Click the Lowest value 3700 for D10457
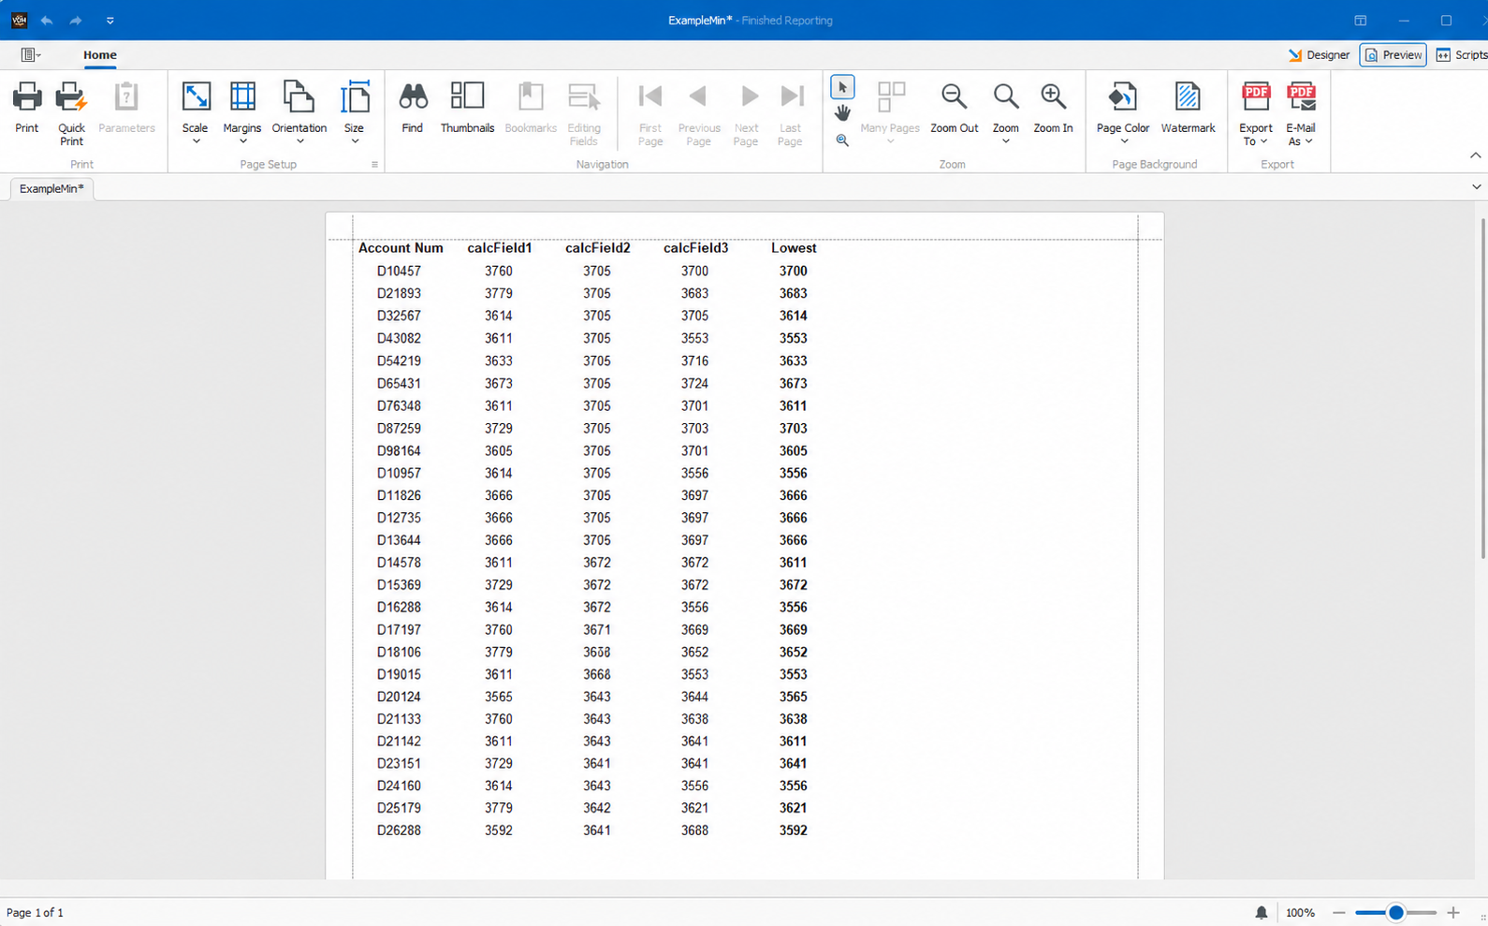Image resolution: width=1488 pixels, height=926 pixels. tap(794, 272)
